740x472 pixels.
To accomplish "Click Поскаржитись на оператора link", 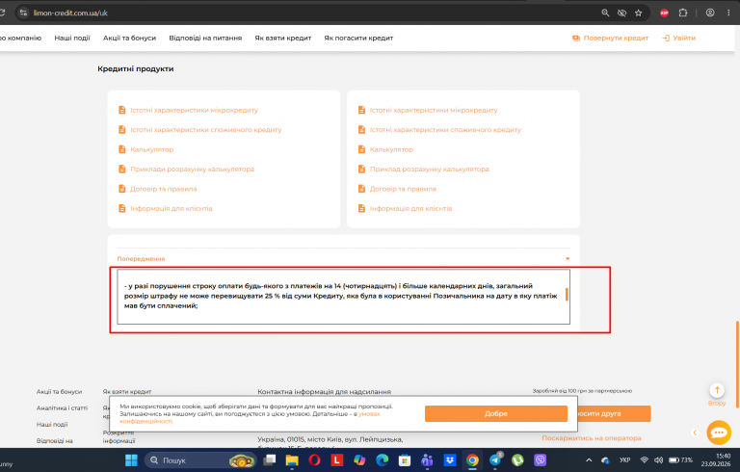I will coord(592,438).
